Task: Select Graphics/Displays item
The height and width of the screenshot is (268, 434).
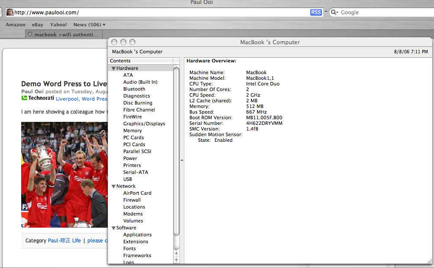Action: 144,124
